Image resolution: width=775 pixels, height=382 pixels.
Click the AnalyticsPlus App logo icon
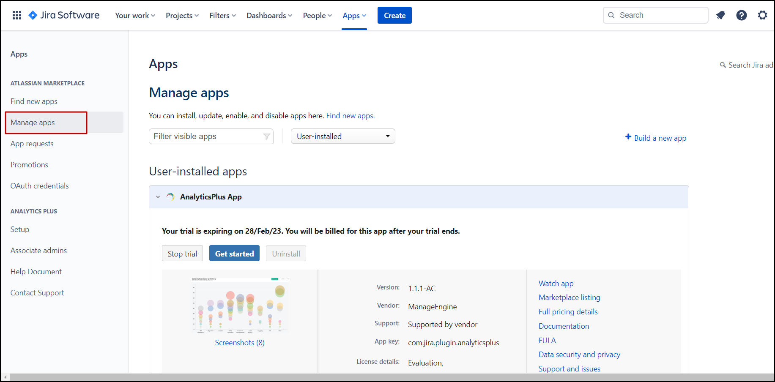[x=170, y=197]
